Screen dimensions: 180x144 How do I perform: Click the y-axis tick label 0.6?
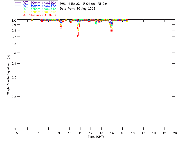14,44
